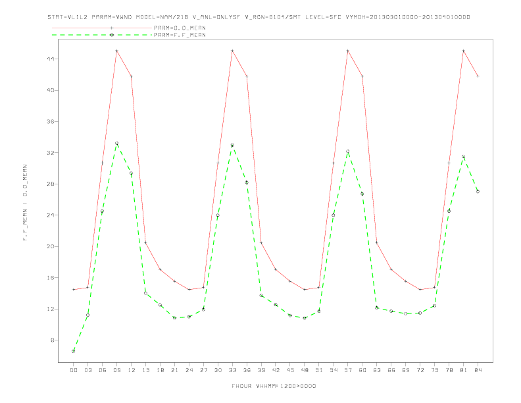The height and width of the screenshot is (403, 521).
Task: Click x-axis tick label 30
Action: (218, 370)
